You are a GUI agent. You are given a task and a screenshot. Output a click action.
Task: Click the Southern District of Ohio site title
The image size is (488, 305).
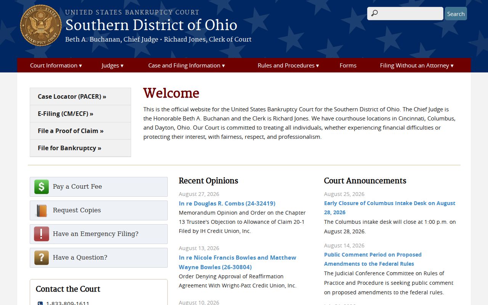coord(151,25)
